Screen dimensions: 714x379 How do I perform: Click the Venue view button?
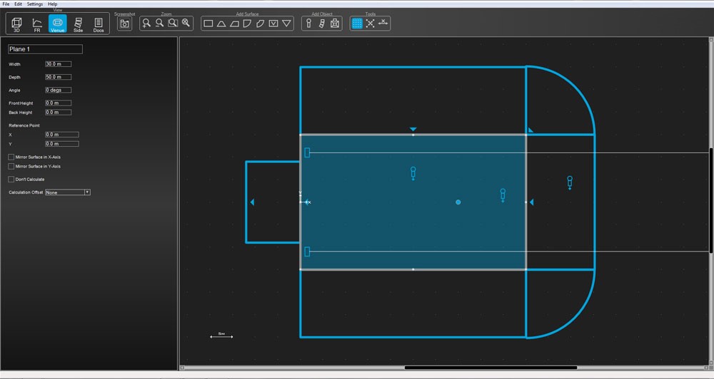(x=57, y=24)
